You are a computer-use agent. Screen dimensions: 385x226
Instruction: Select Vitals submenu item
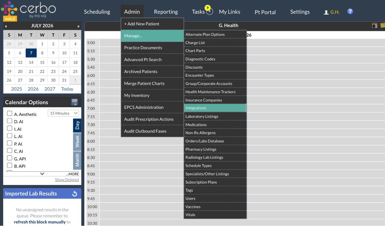pyautogui.click(x=215, y=215)
